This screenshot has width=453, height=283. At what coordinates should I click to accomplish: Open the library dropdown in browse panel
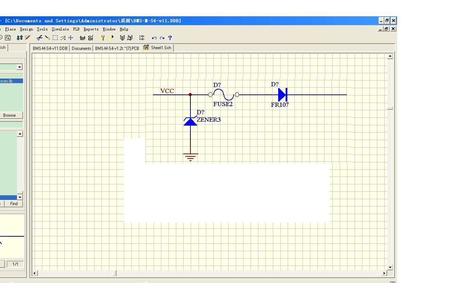(x=19, y=67)
